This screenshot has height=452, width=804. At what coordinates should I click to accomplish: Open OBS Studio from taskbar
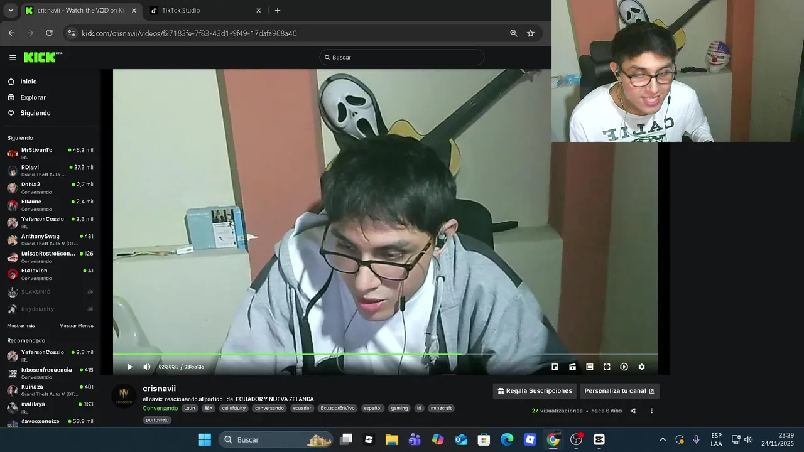pyautogui.click(x=576, y=439)
